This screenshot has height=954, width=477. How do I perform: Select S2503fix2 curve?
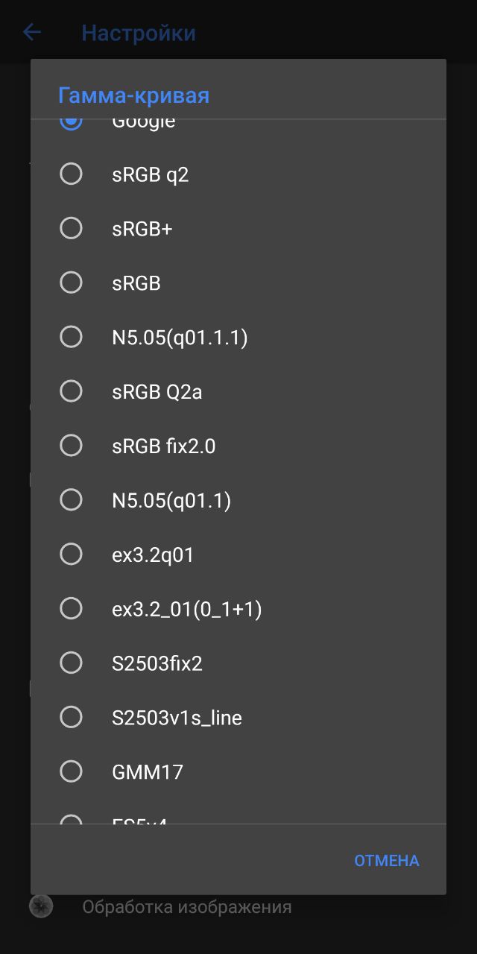coord(238,663)
